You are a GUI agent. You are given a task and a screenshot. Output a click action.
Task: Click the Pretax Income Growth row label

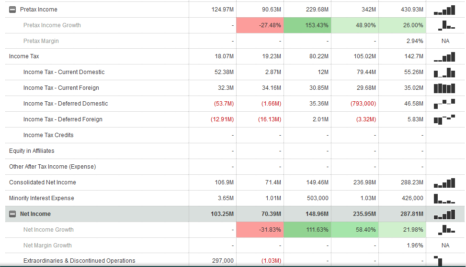[x=52, y=25]
